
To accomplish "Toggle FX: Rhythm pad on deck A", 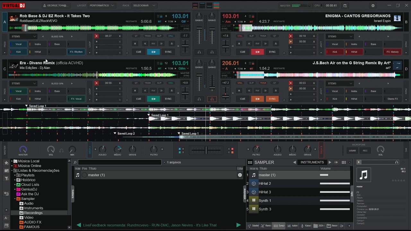I will (76, 52).
